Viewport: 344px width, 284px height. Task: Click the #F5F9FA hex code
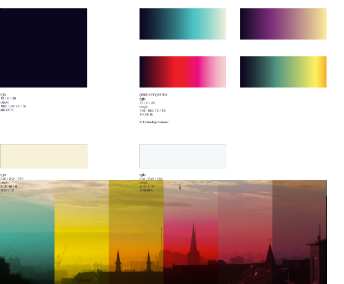(146, 190)
